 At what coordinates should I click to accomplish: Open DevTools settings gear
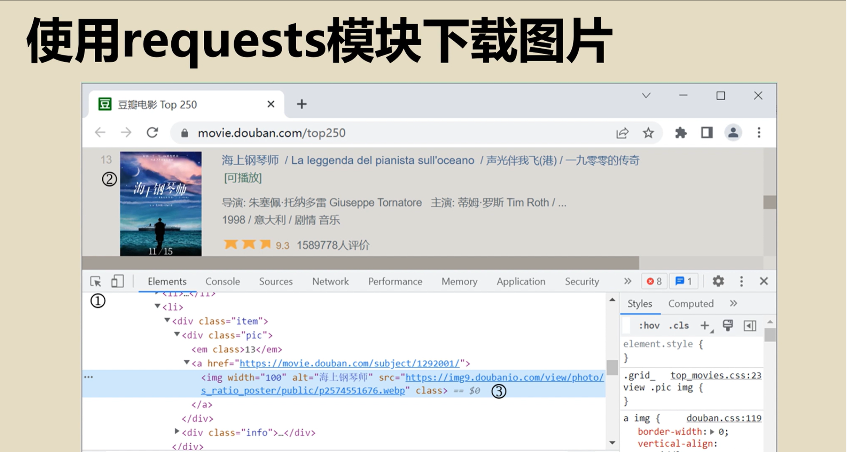point(718,281)
